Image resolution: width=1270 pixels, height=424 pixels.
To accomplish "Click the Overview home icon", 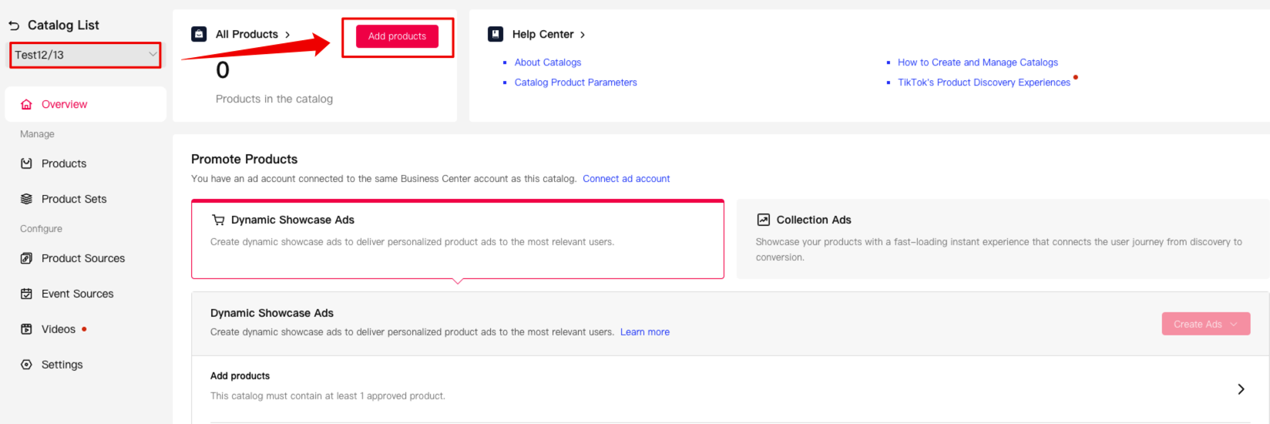I will 26,105.
